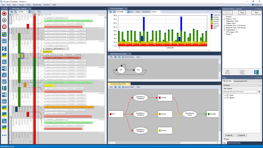
Task: Expand the Response Time tree node
Action: point(224,28)
